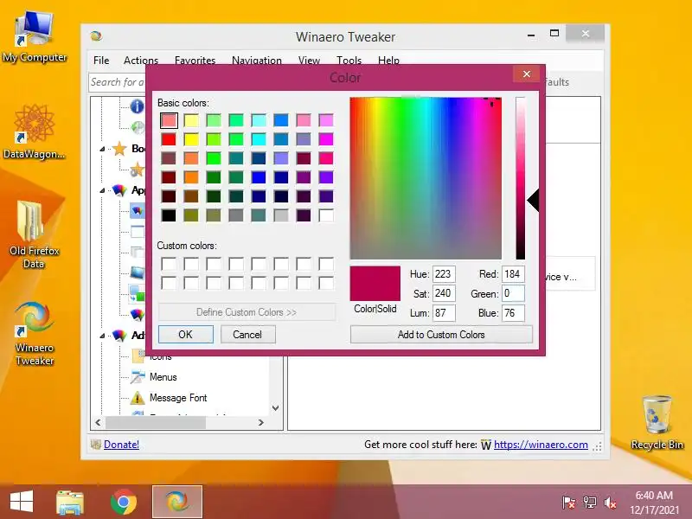Open the Help menu
Viewport: 692px width, 519px height.
tap(388, 60)
